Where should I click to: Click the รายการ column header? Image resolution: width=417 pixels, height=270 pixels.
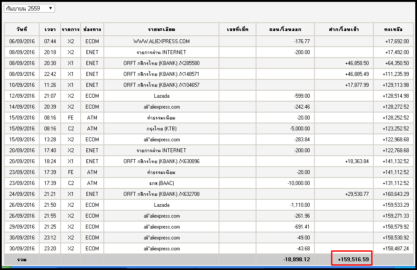(71, 29)
